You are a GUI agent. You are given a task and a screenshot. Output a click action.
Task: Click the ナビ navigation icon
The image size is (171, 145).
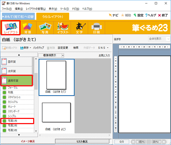[x=110, y=15]
